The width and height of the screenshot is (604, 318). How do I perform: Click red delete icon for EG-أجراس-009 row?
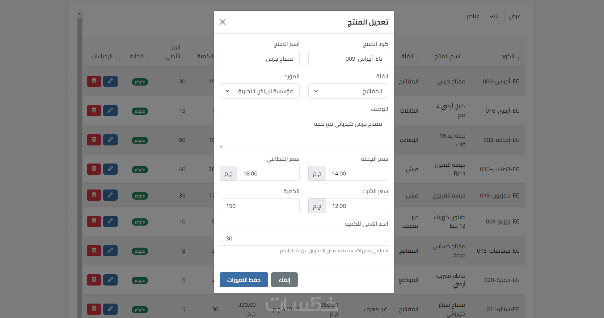tap(94, 81)
